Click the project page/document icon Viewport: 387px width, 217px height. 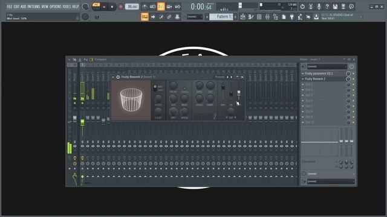284,17
